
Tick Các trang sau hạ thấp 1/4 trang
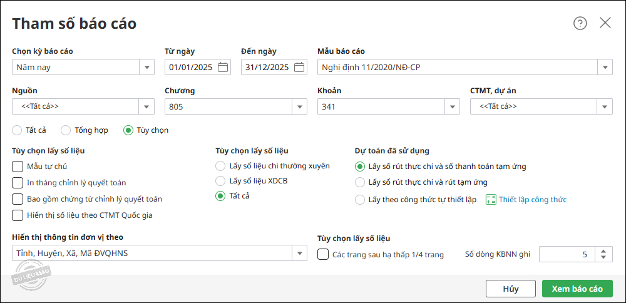(x=323, y=254)
